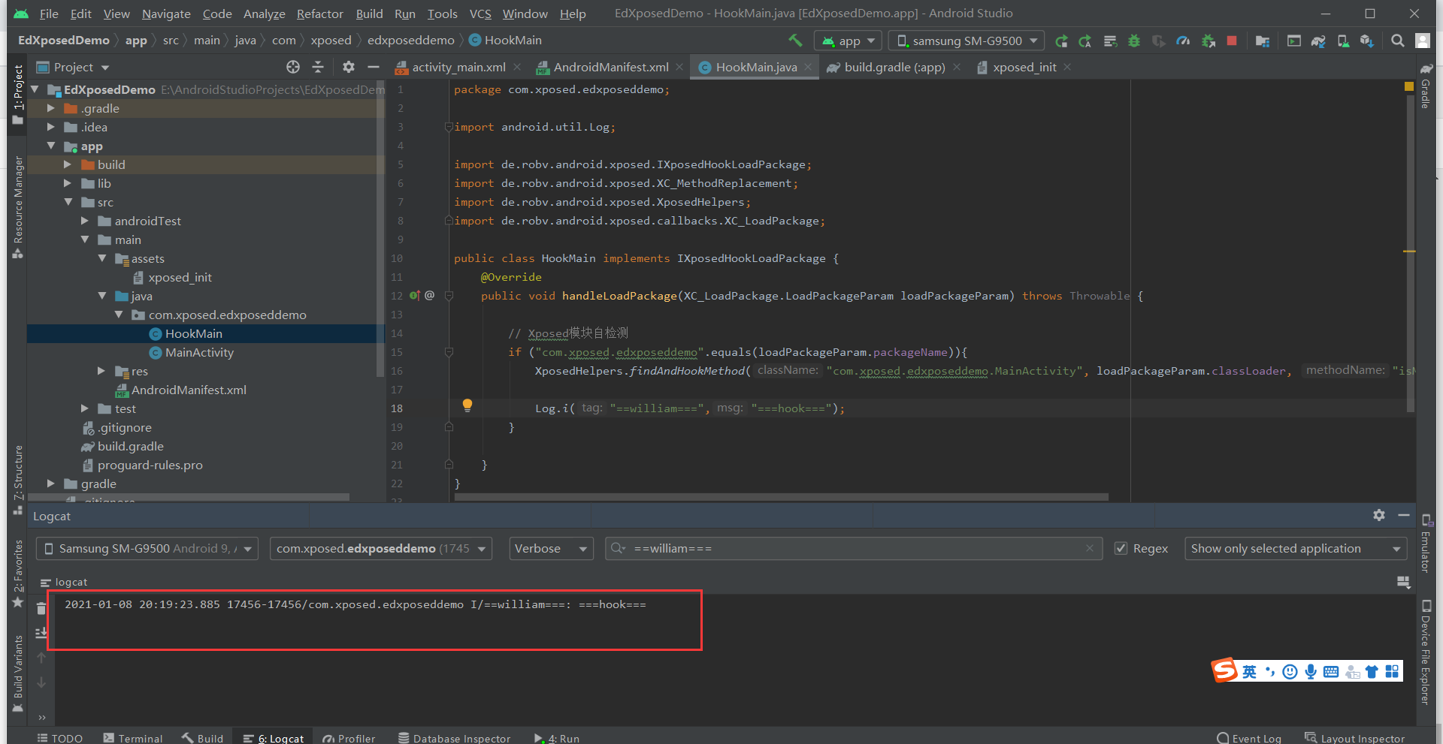Image resolution: width=1443 pixels, height=744 pixels.
Task: Clear logcat with the trash icon
Action: [x=41, y=608]
